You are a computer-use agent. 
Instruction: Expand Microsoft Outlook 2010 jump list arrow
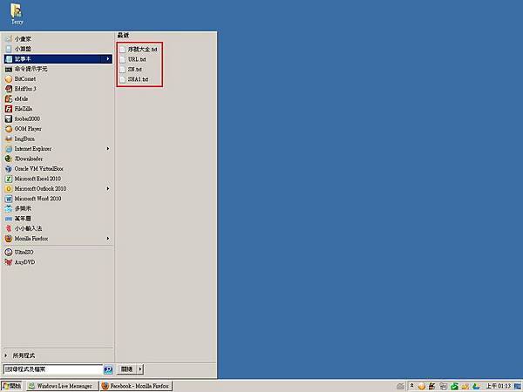point(108,189)
